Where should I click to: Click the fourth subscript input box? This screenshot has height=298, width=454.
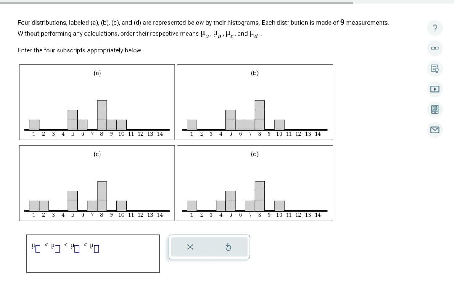coord(95,248)
